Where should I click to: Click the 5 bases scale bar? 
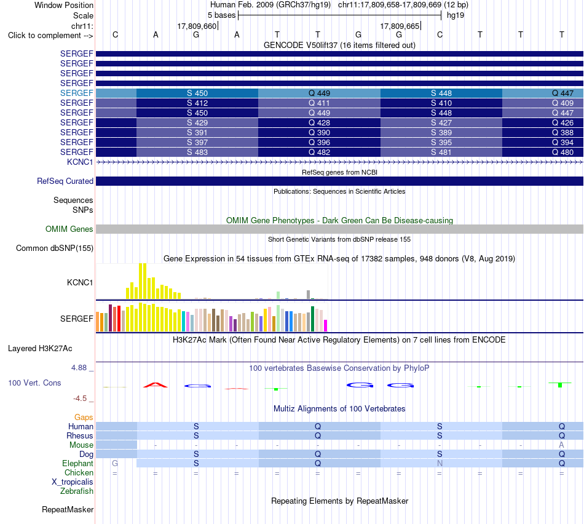339,15
